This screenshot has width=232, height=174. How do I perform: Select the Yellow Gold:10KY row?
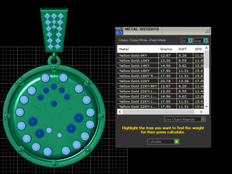160,60
